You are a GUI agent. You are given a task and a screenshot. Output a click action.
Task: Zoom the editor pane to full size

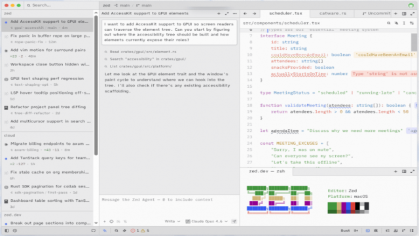pyautogui.click(x=412, y=13)
